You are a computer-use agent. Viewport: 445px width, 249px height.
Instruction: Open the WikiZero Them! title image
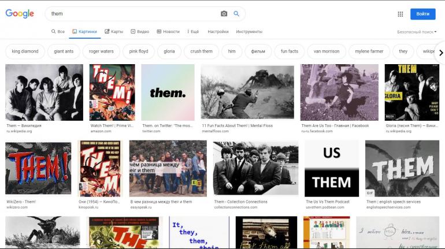[38, 168]
